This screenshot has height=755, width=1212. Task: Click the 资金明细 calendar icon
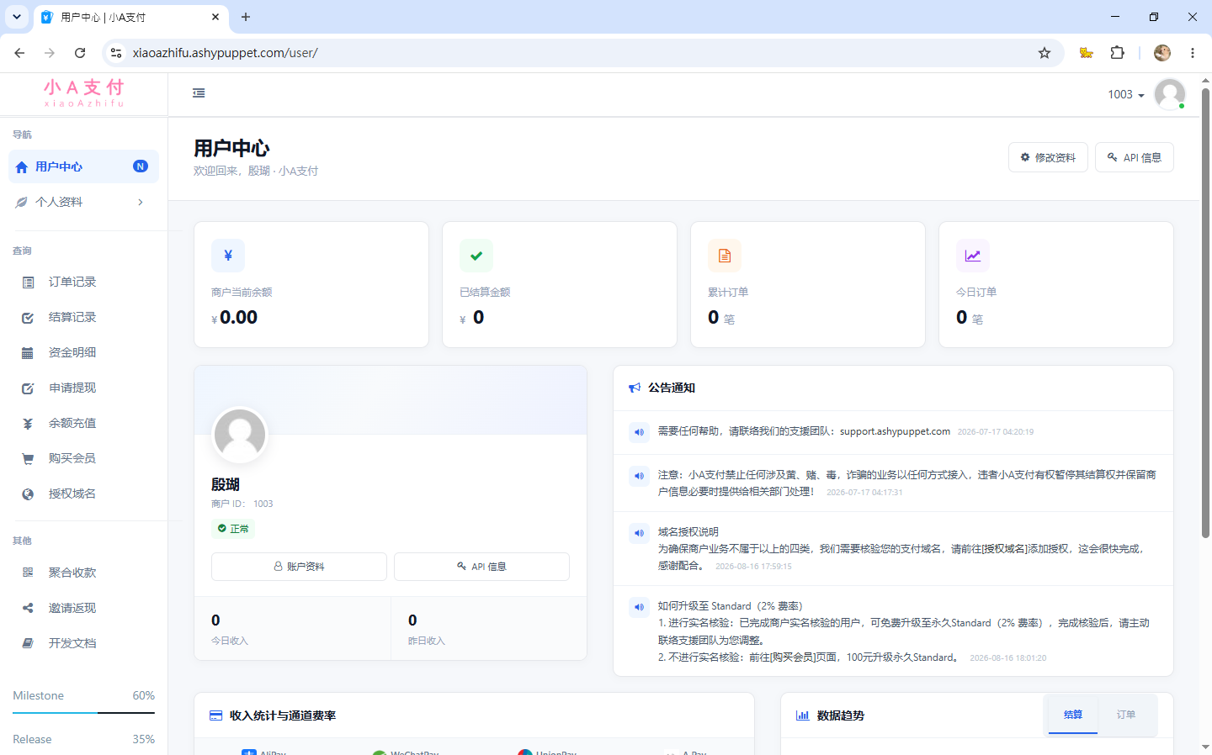pyautogui.click(x=28, y=353)
